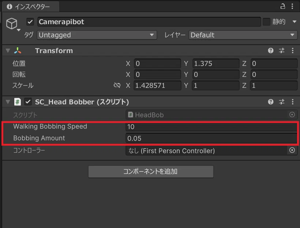
Task: Toggle the scale constrain proportions link icon
Action: (x=117, y=85)
